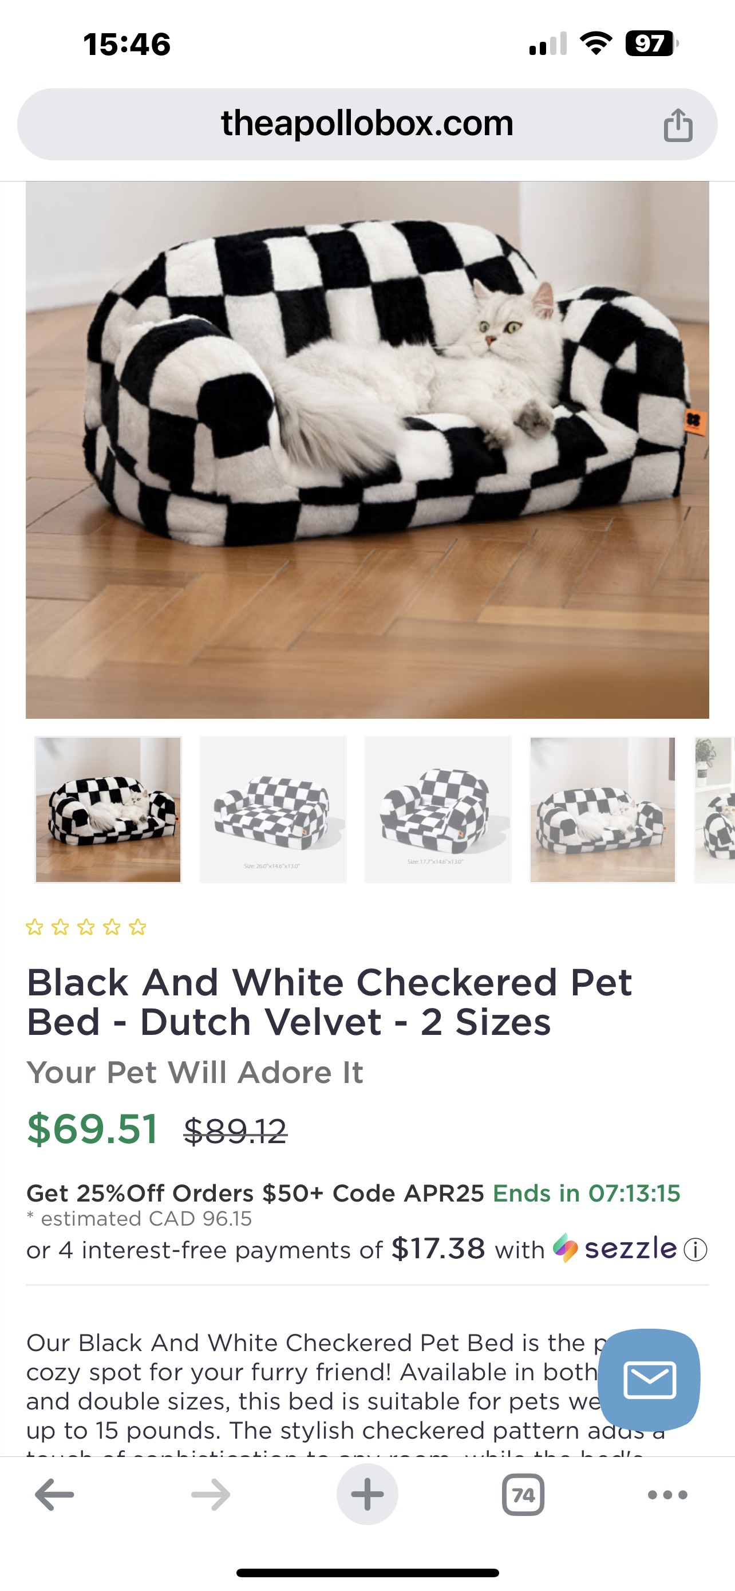This screenshot has width=735, height=1591.
Task: Open the tab switcher showing 74 tabs
Action: tap(523, 1495)
